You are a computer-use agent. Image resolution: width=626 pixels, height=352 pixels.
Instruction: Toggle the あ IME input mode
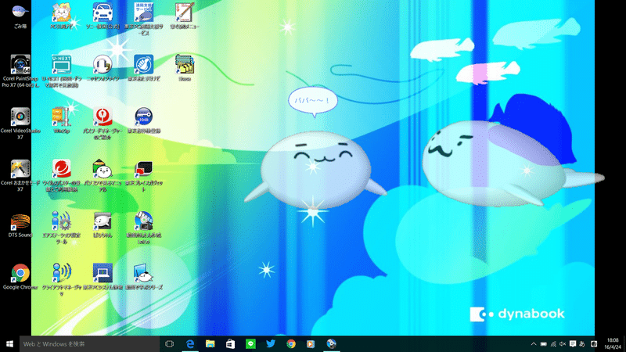point(582,344)
